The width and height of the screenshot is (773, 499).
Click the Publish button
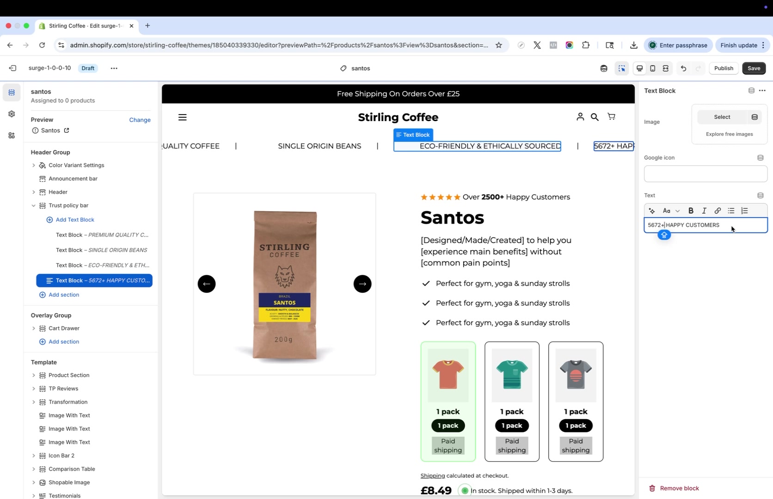click(x=724, y=68)
